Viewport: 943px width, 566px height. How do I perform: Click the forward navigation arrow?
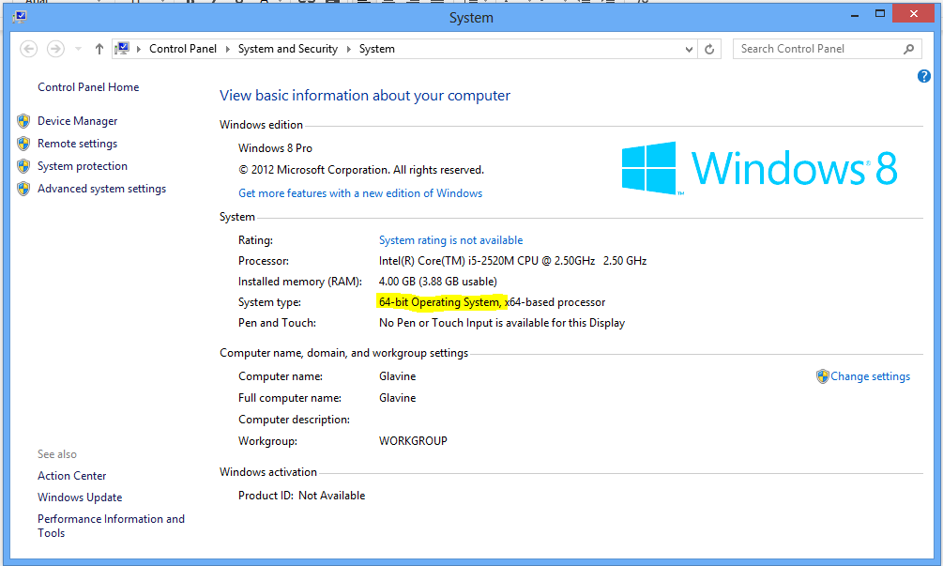[x=55, y=49]
